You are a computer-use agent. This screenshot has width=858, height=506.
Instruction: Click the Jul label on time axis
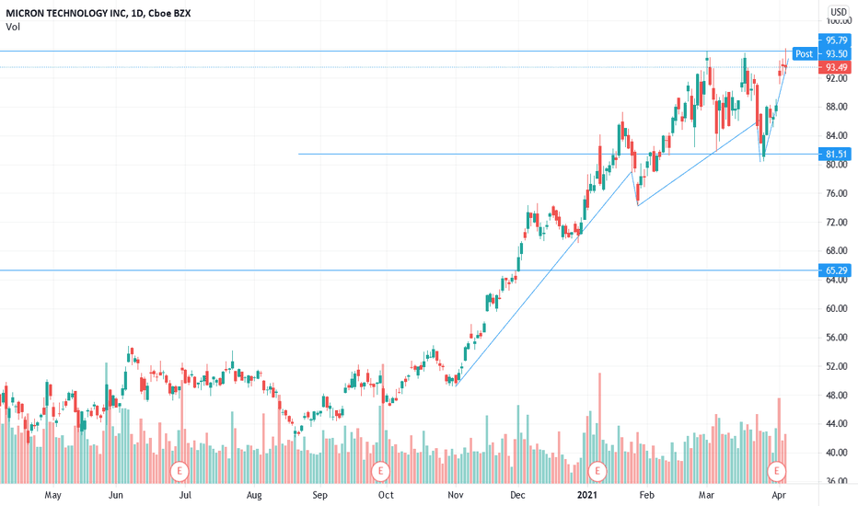tap(185, 495)
